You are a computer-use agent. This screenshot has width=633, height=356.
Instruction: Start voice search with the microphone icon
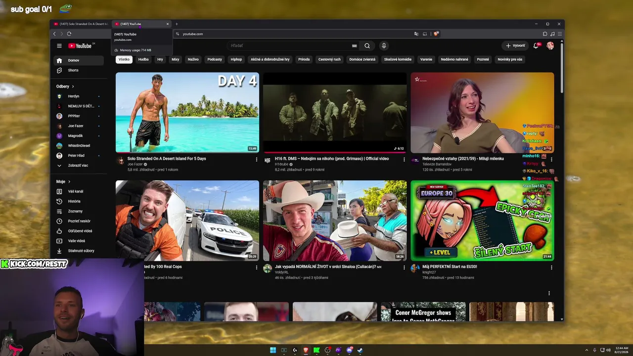384,45
